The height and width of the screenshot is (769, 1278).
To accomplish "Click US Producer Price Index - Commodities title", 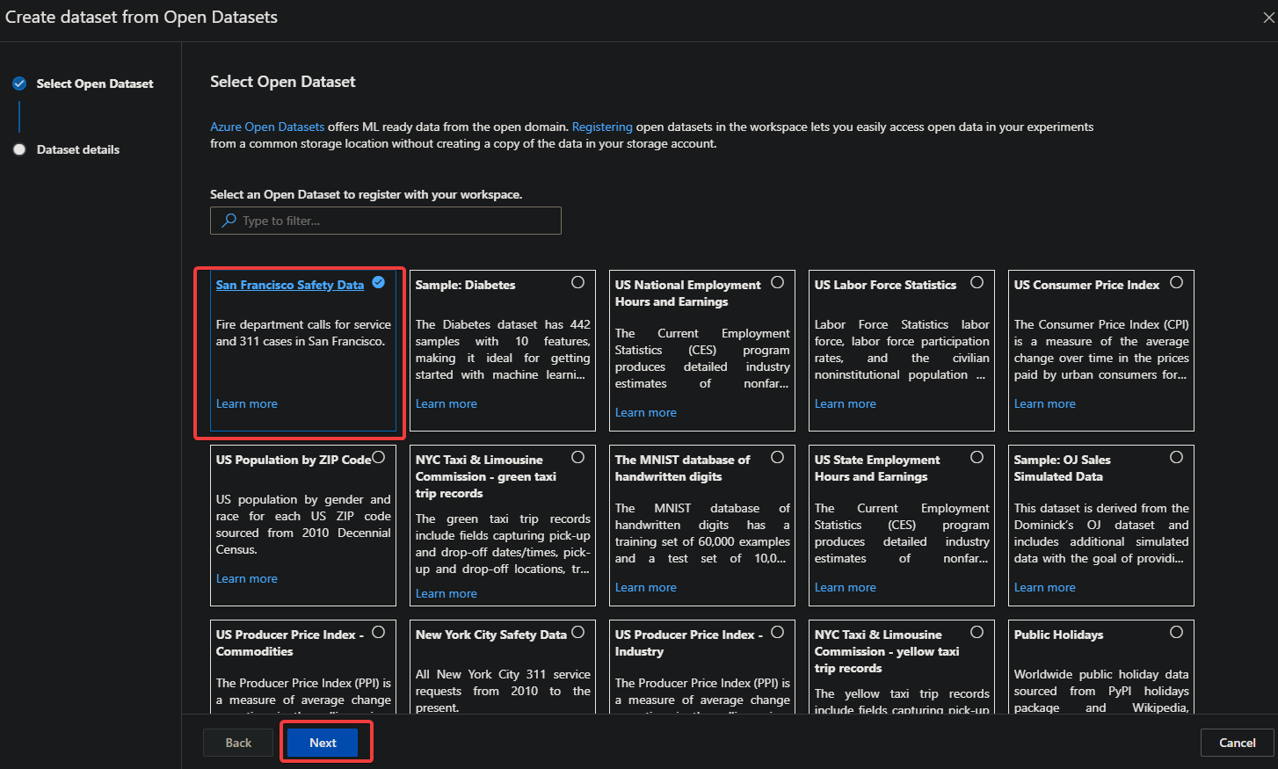I will 290,642.
